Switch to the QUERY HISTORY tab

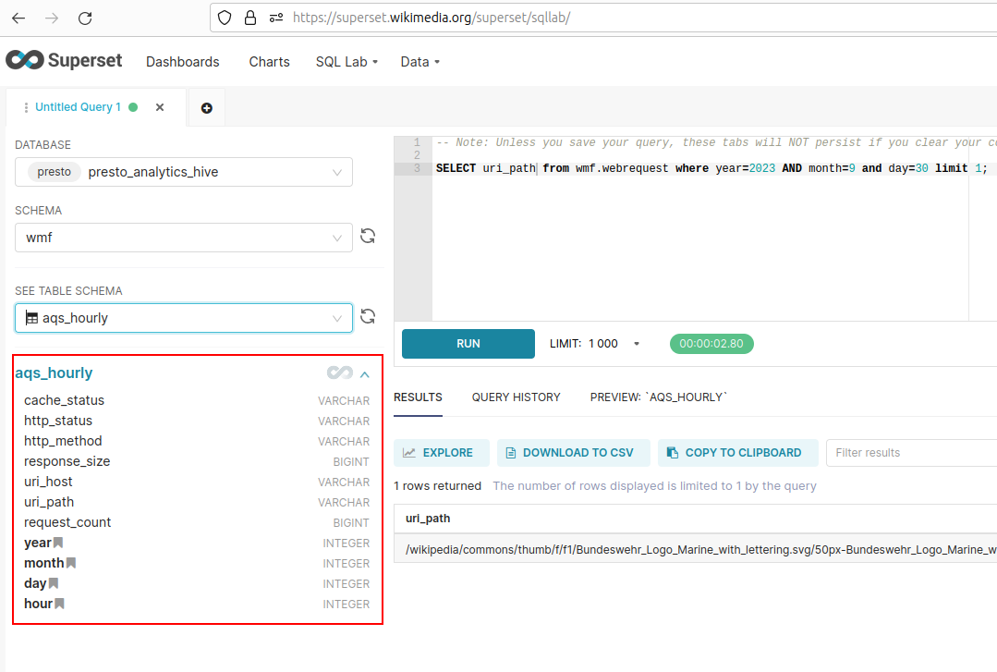click(516, 397)
